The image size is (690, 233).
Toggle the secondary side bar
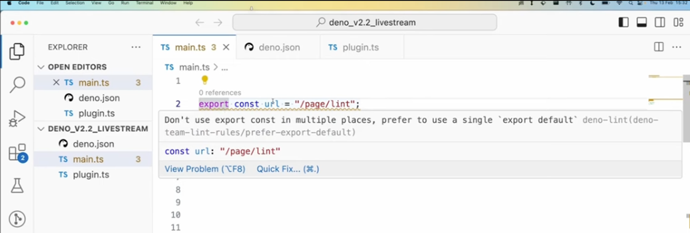tap(660, 22)
